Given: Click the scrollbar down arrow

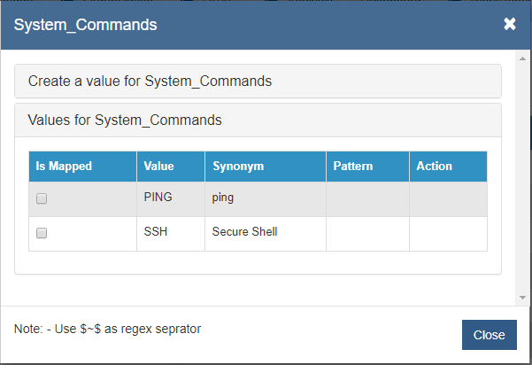Looking at the screenshot, I should [522, 298].
